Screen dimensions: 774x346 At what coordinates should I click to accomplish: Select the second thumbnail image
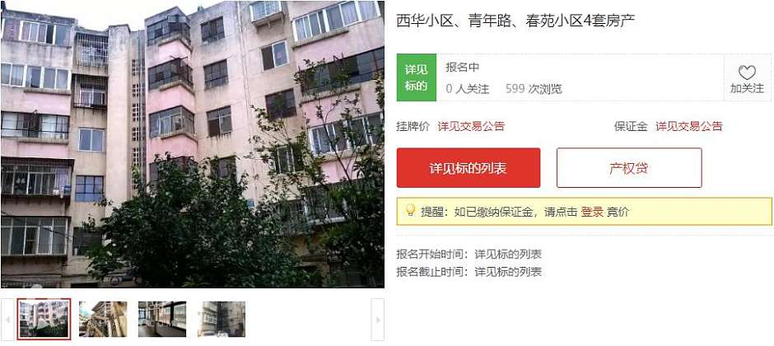pos(103,319)
